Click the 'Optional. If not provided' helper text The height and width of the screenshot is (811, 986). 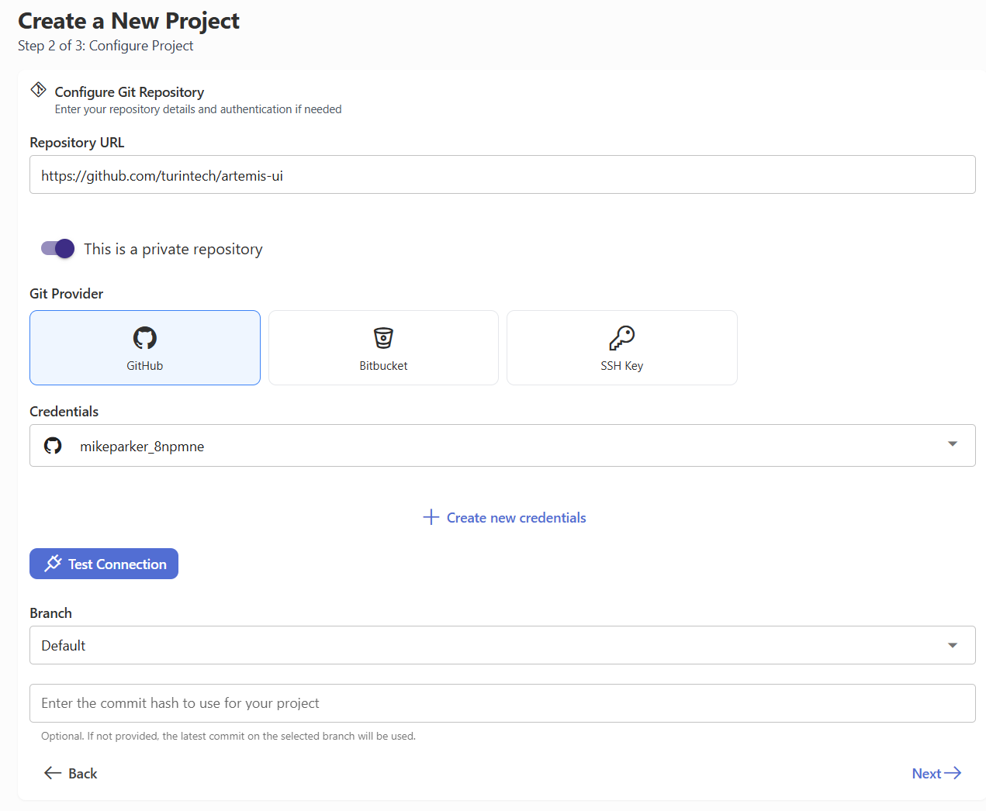tap(229, 736)
